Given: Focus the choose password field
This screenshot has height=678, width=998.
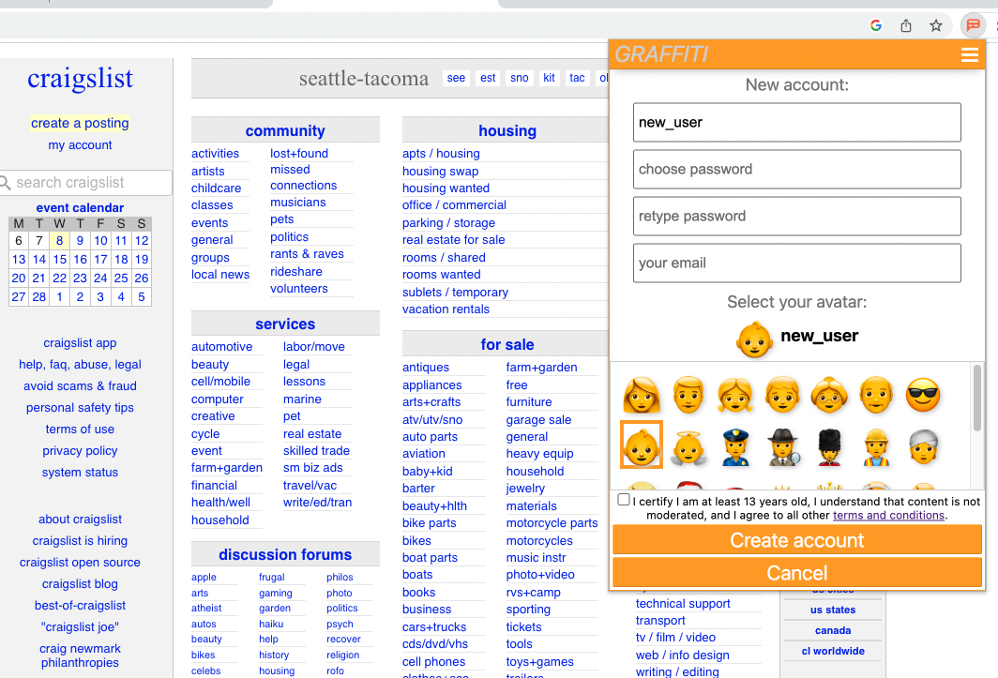Looking at the screenshot, I should (x=797, y=170).
